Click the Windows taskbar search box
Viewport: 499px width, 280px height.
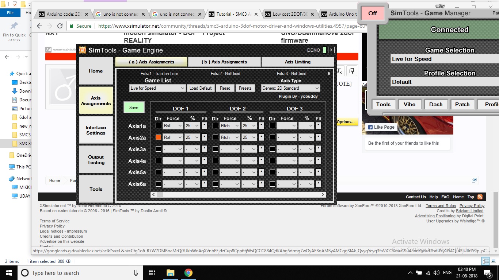pos(80,273)
